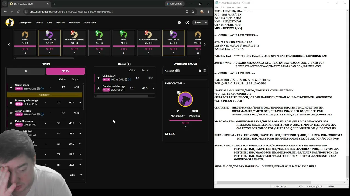Expand Dominique Malonga row in Queue

click(x=153, y=88)
